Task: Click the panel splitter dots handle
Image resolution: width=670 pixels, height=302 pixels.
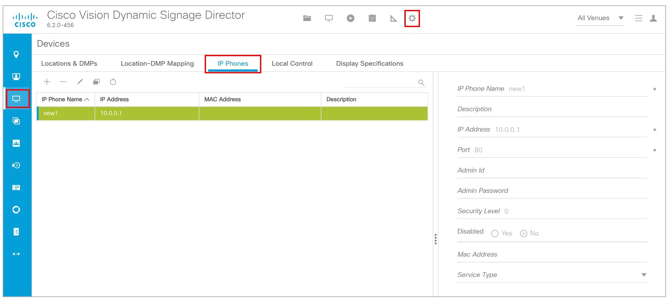Action: coord(436,239)
